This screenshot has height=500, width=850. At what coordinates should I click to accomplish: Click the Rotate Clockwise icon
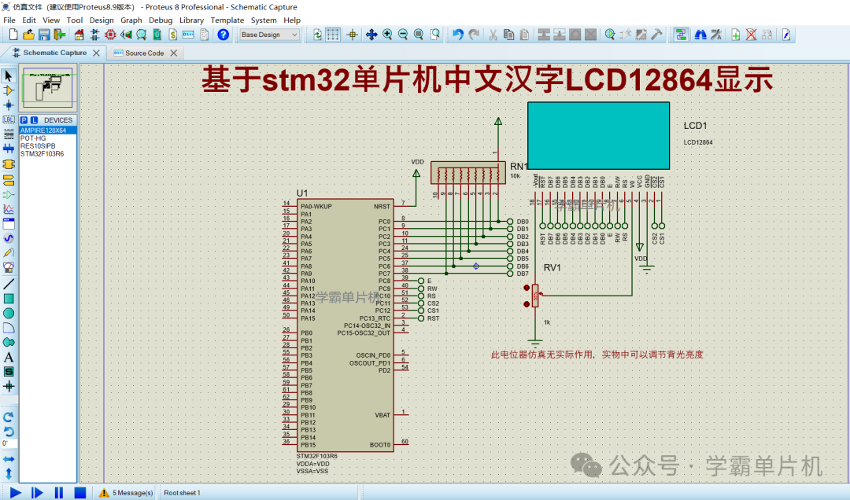(x=8, y=417)
